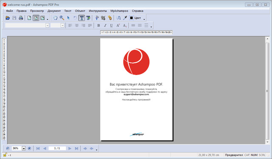Select the Hand pan tool

[x=55, y=18]
